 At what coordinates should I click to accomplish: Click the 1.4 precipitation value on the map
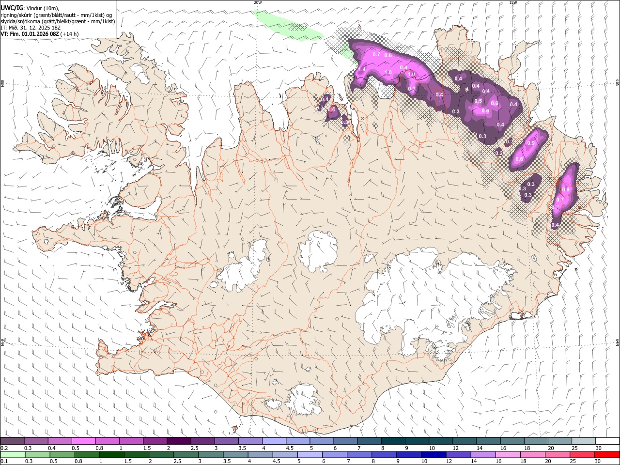coord(362,70)
